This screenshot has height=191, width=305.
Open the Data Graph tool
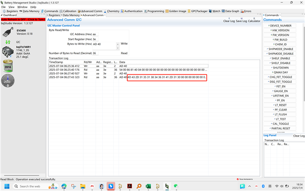click(x=231, y=11)
